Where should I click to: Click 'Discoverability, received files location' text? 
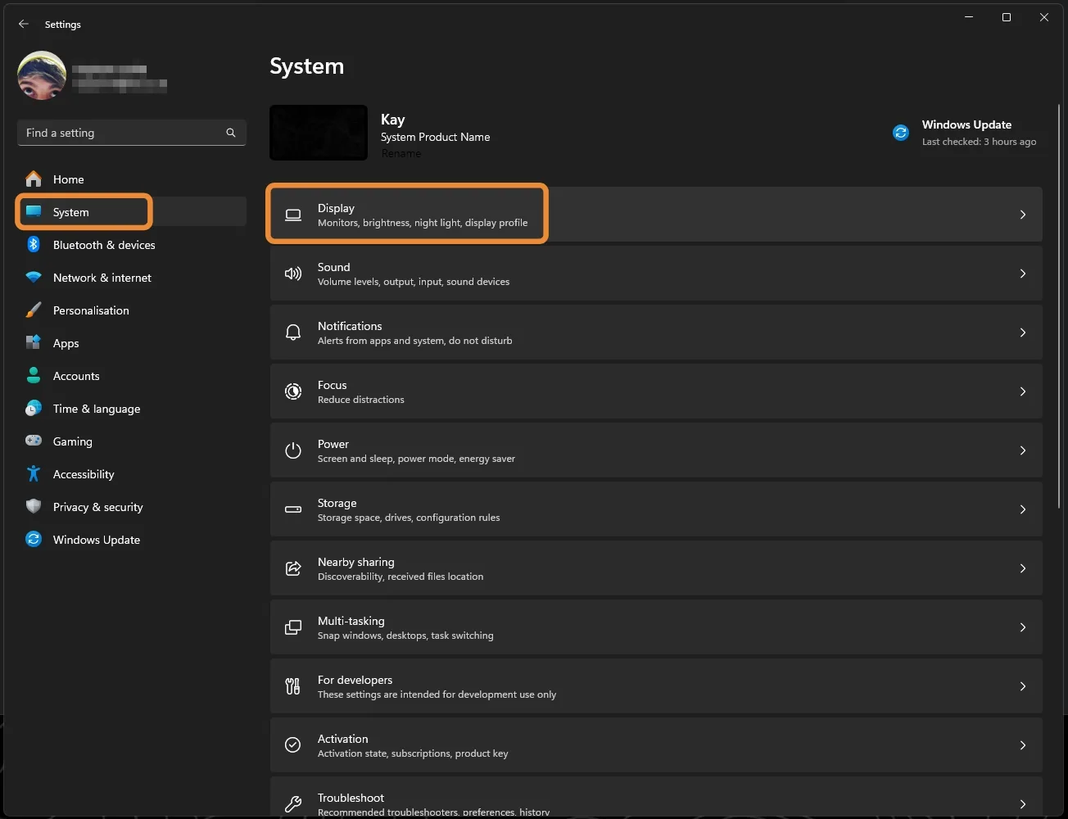[400, 577]
